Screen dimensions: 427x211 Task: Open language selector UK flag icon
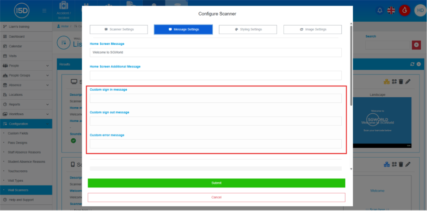[x=392, y=10]
